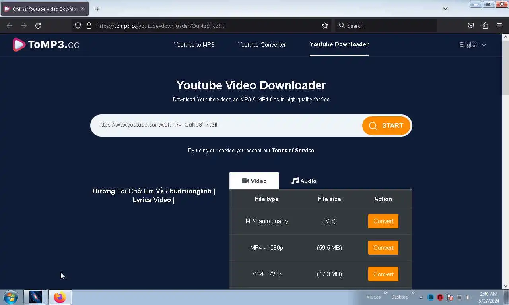Click the (59.5 MB) file size
Image resolution: width=509 pixels, height=305 pixels.
pyautogui.click(x=329, y=248)
